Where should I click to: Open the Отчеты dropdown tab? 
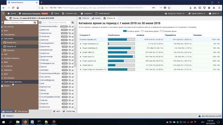tap(109, 18)
